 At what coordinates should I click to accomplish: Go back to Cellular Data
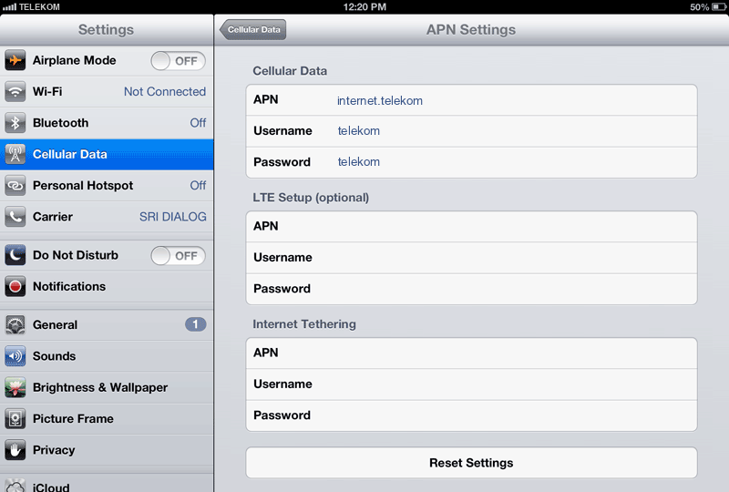(253, 30)
